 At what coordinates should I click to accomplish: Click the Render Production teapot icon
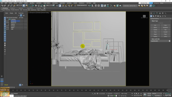[x=120, y=6]
